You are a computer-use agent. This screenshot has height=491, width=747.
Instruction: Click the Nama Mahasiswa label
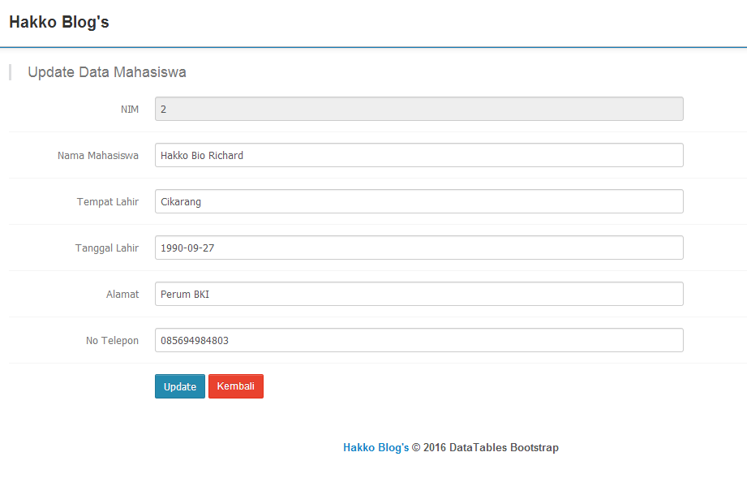click(x=98, y=155)
